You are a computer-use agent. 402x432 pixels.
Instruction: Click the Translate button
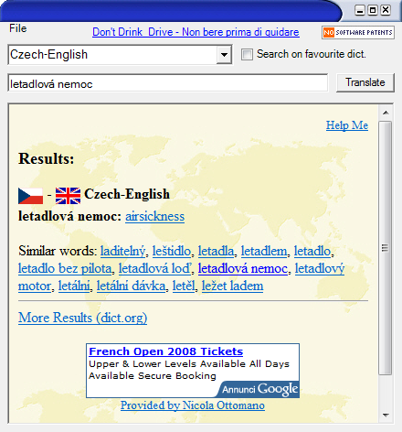point(365,82)
